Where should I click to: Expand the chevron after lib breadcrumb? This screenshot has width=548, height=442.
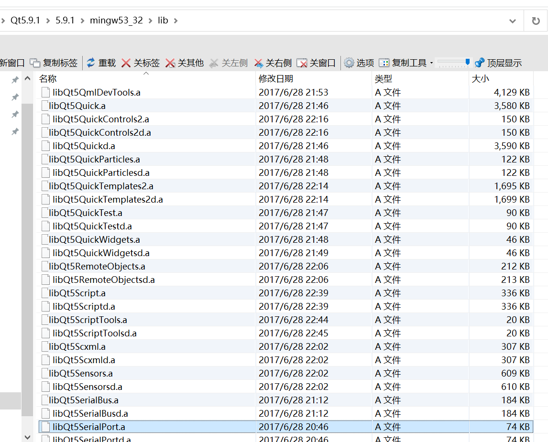coord(175,21)
